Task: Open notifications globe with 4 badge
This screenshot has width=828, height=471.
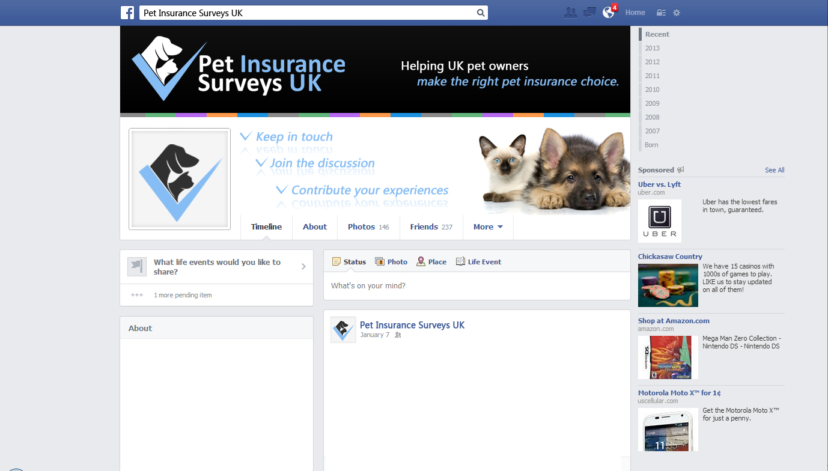Action: tap(609, 12)
